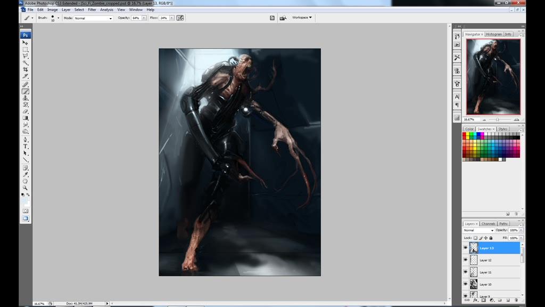
Task: Delete layer using the trash icon
Action: (516, 300)
